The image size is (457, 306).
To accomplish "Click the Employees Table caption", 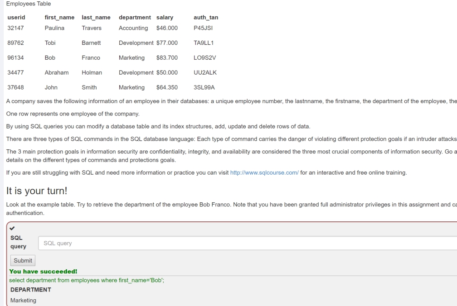I will [29, 4].
